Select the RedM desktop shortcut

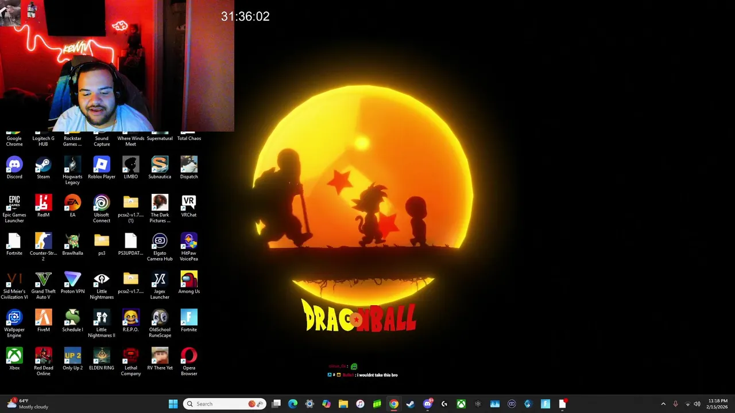pyautogui.click(x=43, y=206)
